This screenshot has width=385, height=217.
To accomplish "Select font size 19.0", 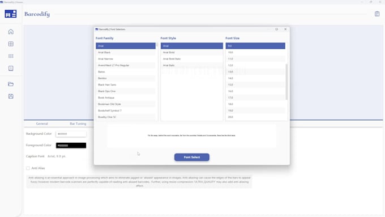I will (255, 110).
